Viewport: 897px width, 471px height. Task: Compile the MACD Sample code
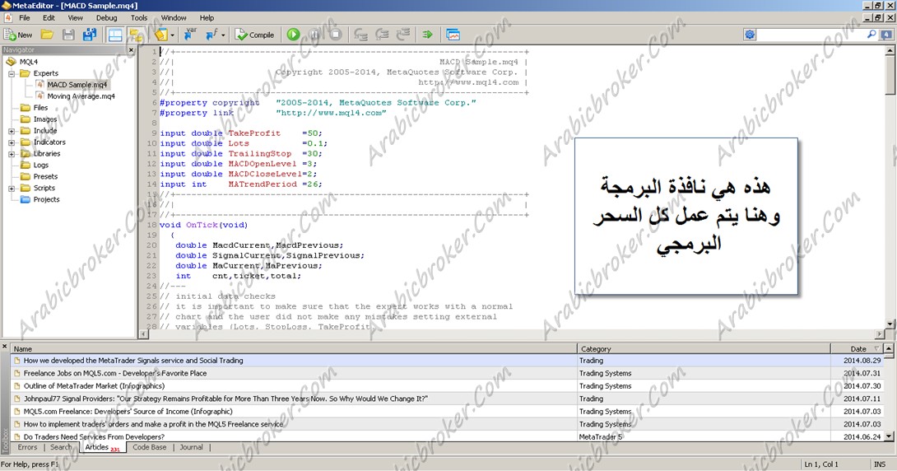click(x=254, y=35)
